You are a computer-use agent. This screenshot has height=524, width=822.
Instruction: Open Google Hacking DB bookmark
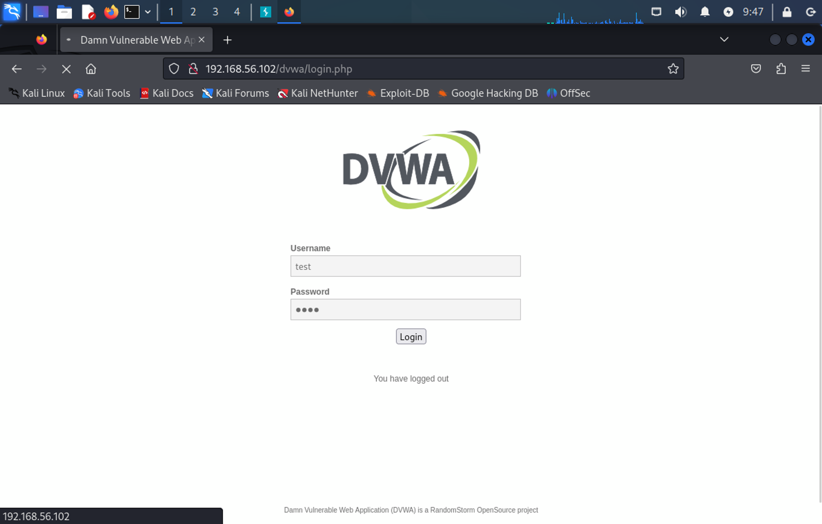coord(488,93)
